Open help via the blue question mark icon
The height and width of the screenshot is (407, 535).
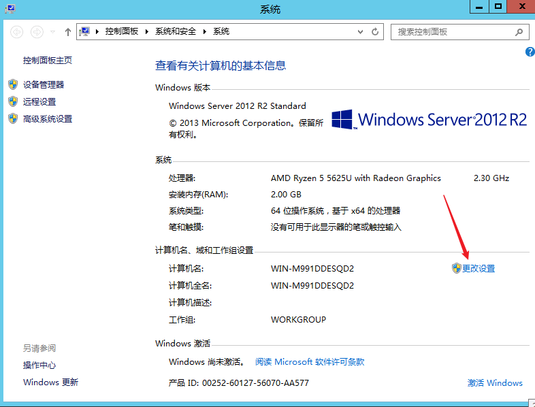click(530, 52)
